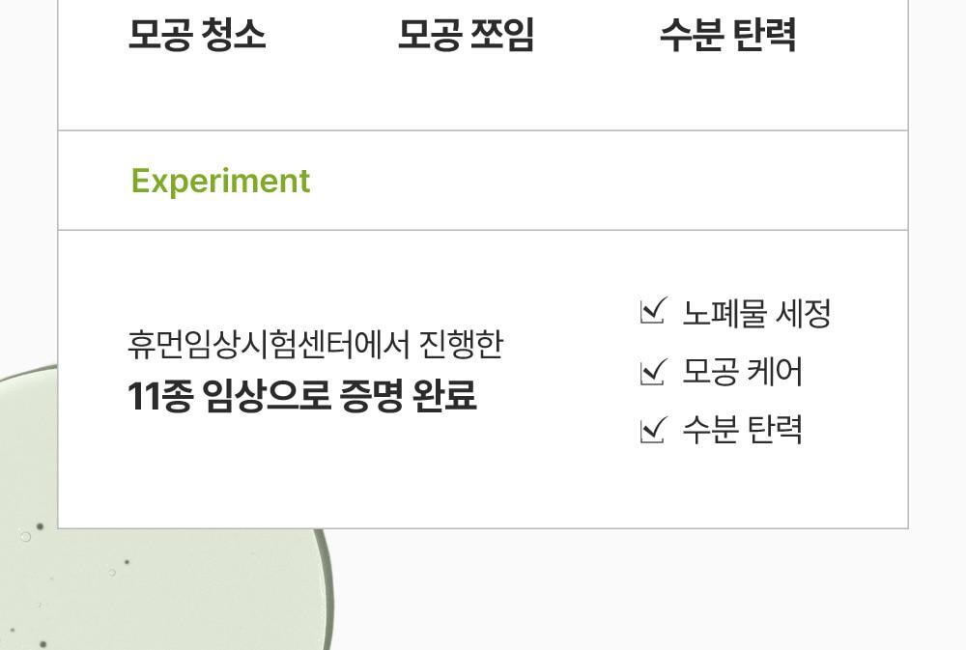Toggle the checklist's 수분 탄력 checkbox
The image size is (966, 650).
pyautogui.click(x=653, y=429)
